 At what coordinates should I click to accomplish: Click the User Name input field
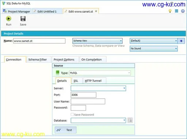88,102
